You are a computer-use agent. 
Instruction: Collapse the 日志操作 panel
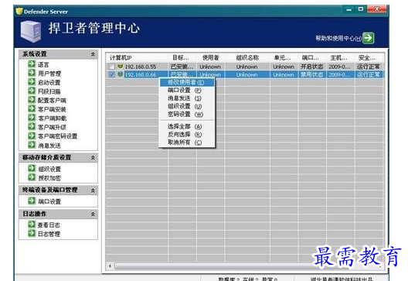[x=93, y=214]
